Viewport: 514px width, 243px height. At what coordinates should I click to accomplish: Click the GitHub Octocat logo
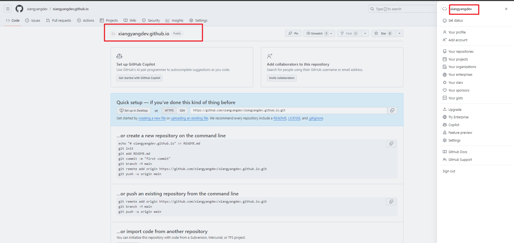click(19, 9)
